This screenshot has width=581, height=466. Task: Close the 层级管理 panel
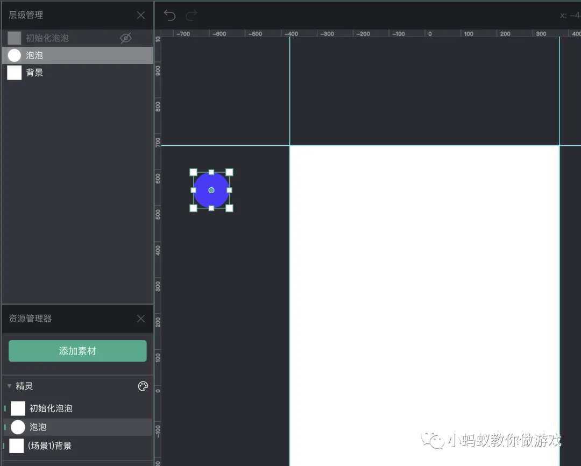click(x=141, y=15)
